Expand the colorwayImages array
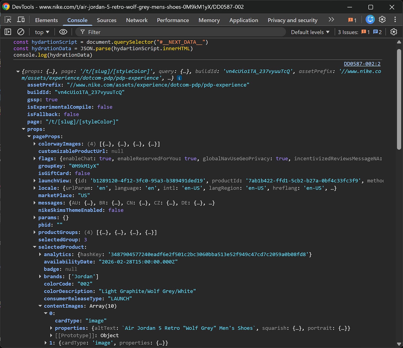Image resolution: width=403 pixels, height=348 pixels. click(35, 144)
